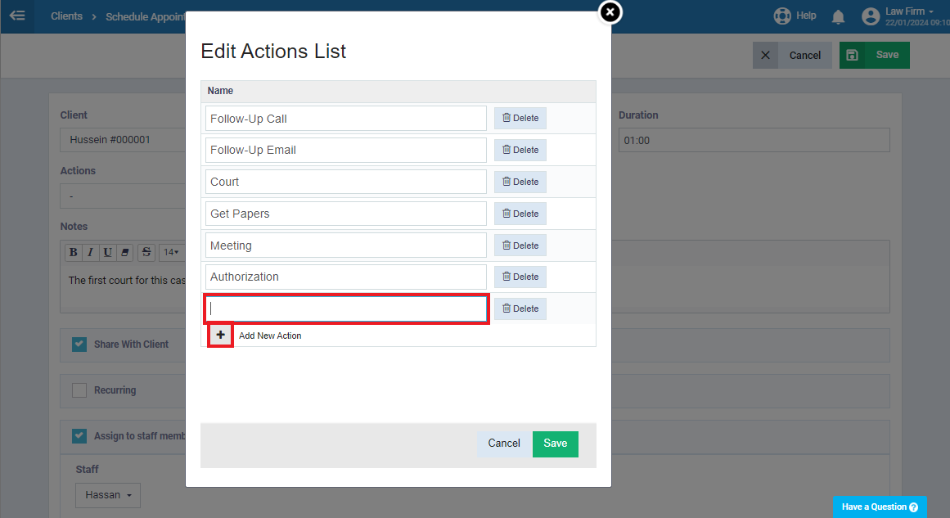
Task: Open Help via the lifebuoy icon
Action: pos(782,16)
